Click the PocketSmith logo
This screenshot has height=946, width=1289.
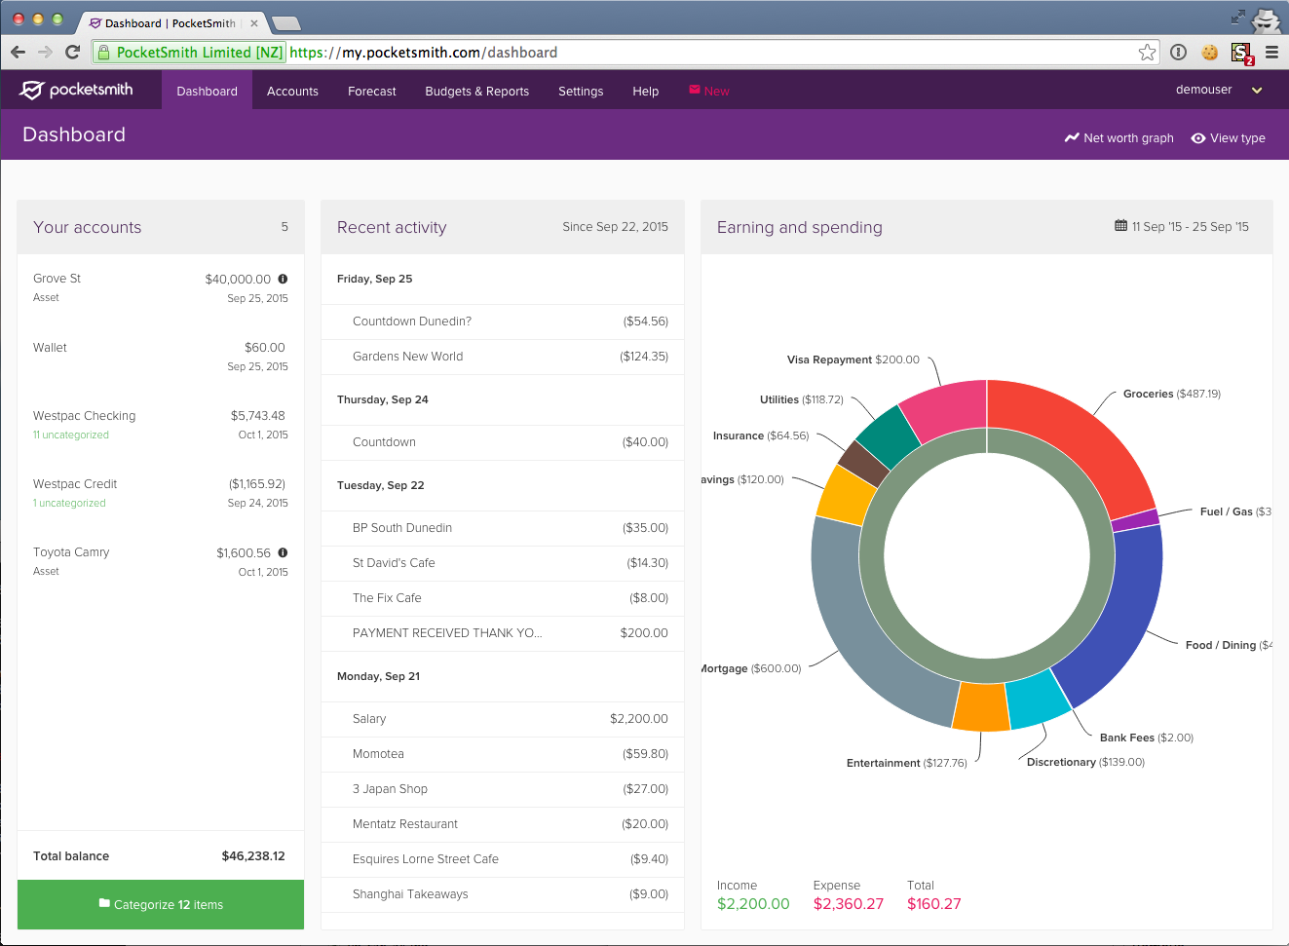pyautogui.click(x=77, y=90)
